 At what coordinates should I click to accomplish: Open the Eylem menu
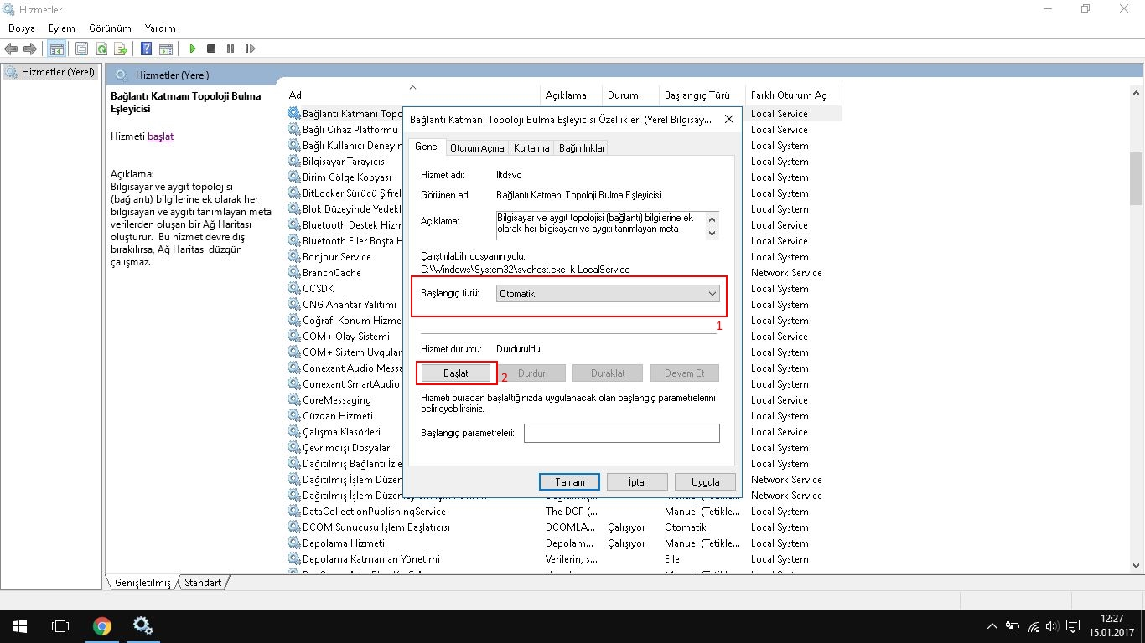62,28
